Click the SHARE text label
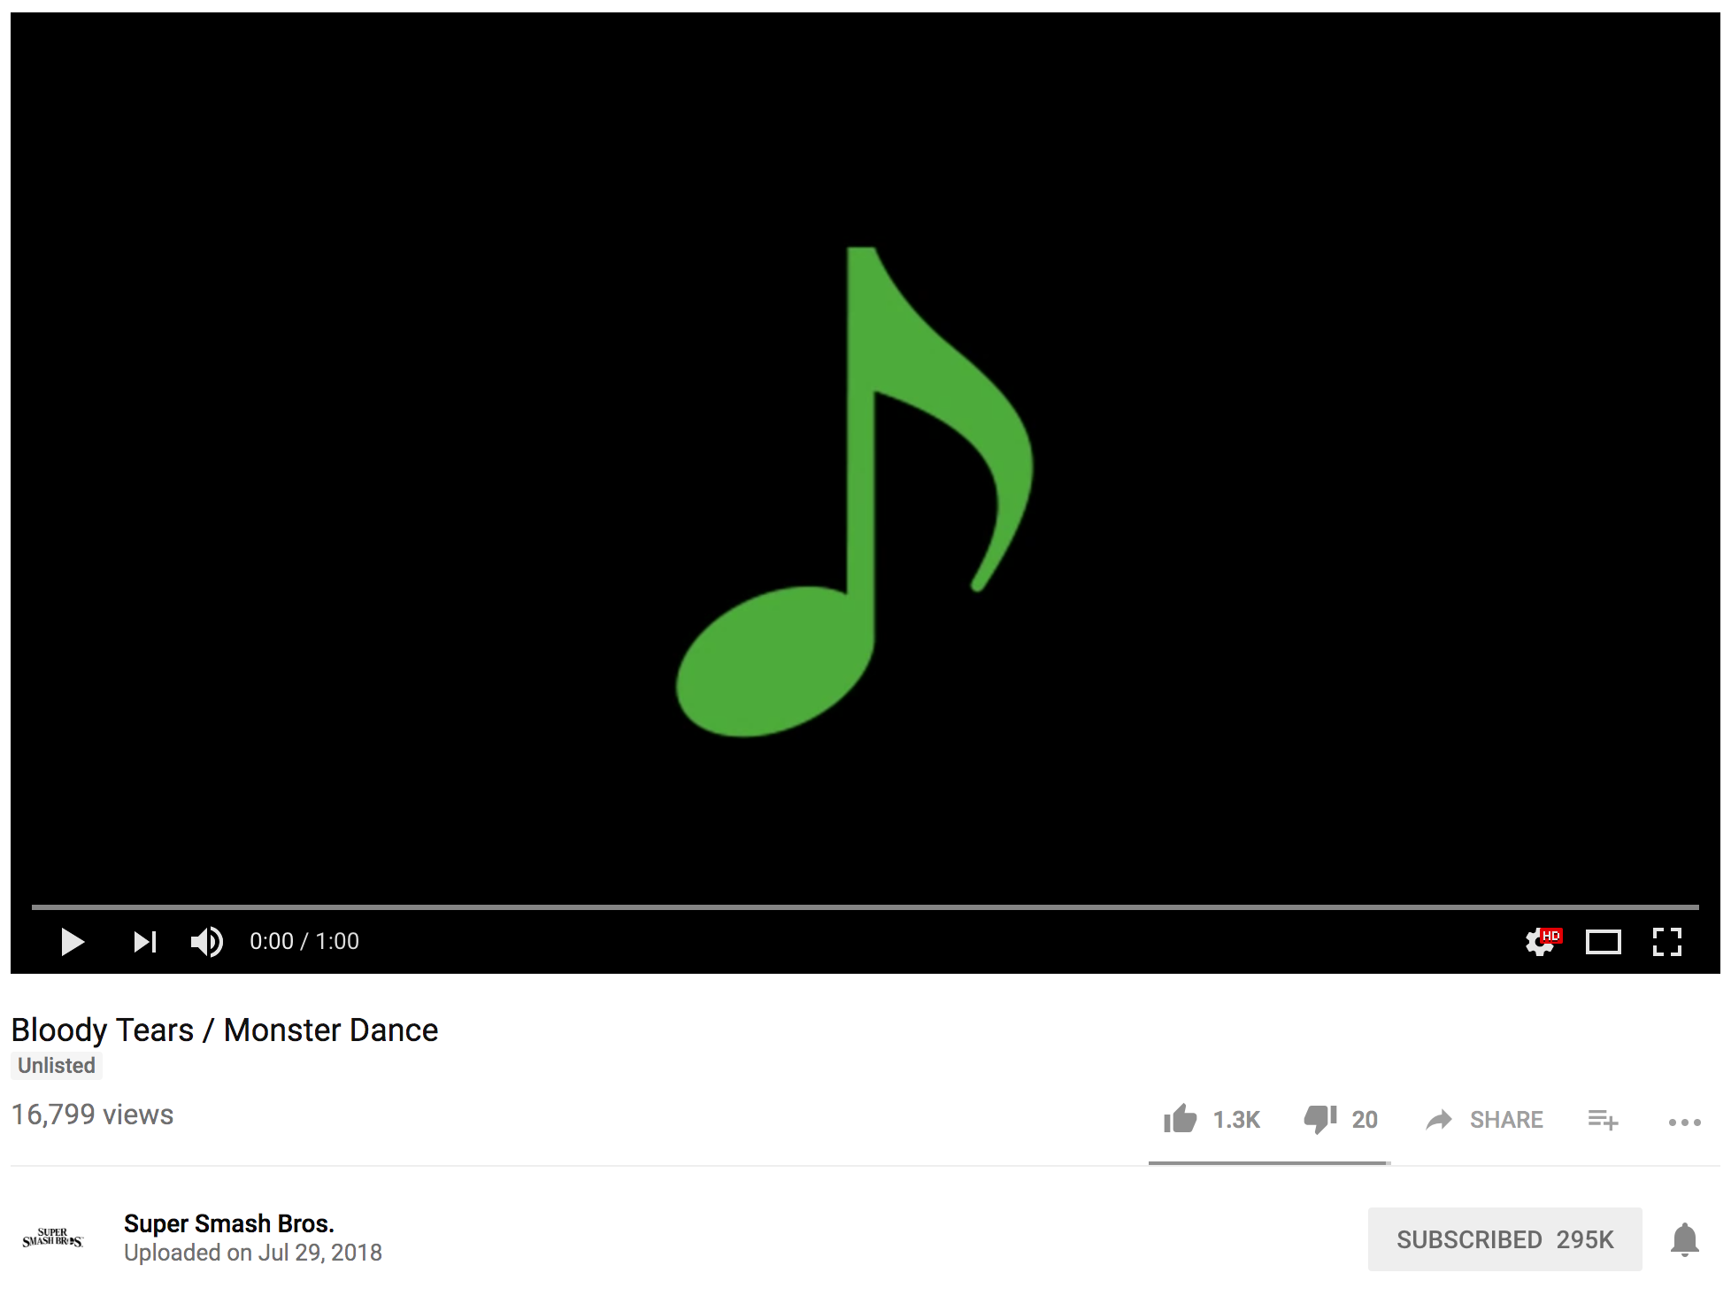 [1506, 1120]
